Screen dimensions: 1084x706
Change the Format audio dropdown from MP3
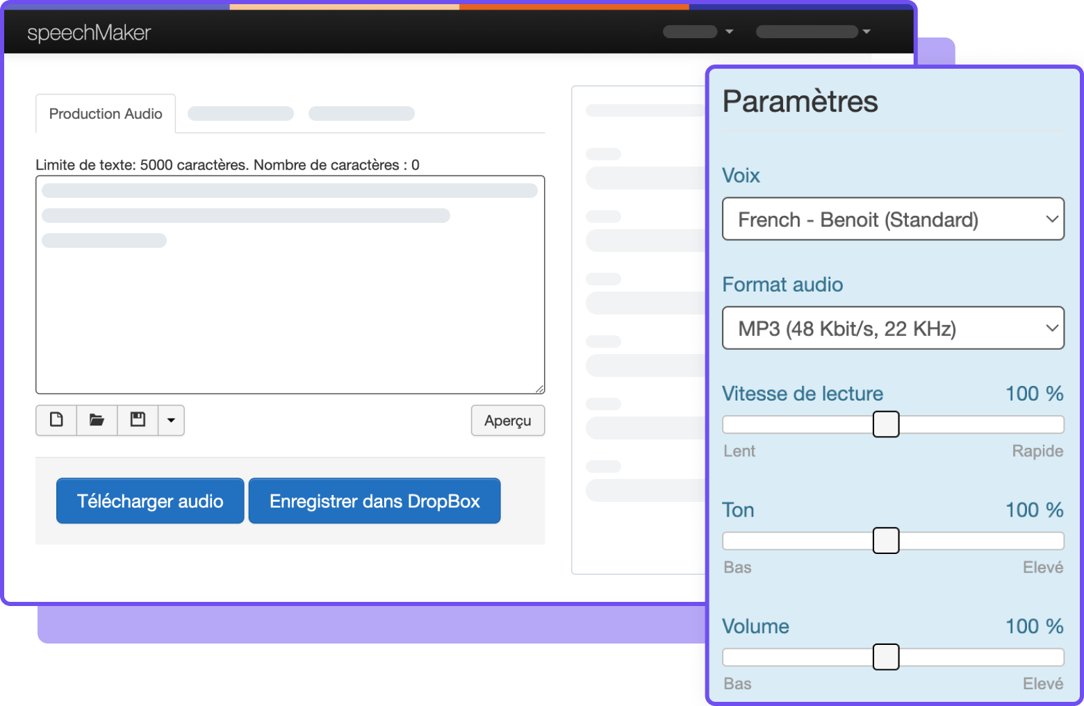pyautogui.click(x=894, y=328)
